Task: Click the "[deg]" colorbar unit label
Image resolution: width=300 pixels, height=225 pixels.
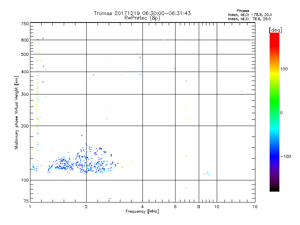Action: 275,30
